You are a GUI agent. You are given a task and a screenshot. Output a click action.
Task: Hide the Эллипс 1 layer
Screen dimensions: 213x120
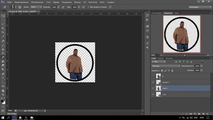point(153,82)
